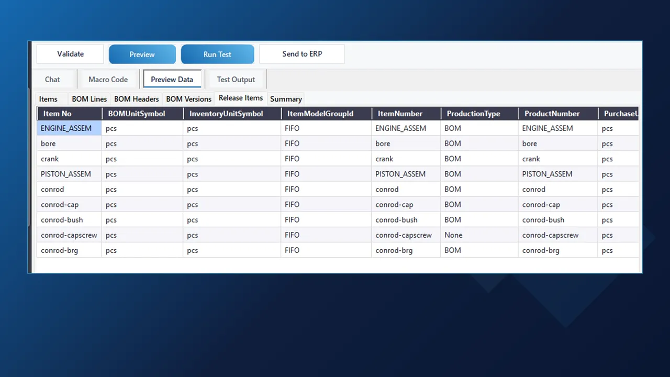Image resolution: width=670 pixels, height=377 pixels.
Task: Click the BOM ProductionType cell for conrod-brg
Action: 479,250
